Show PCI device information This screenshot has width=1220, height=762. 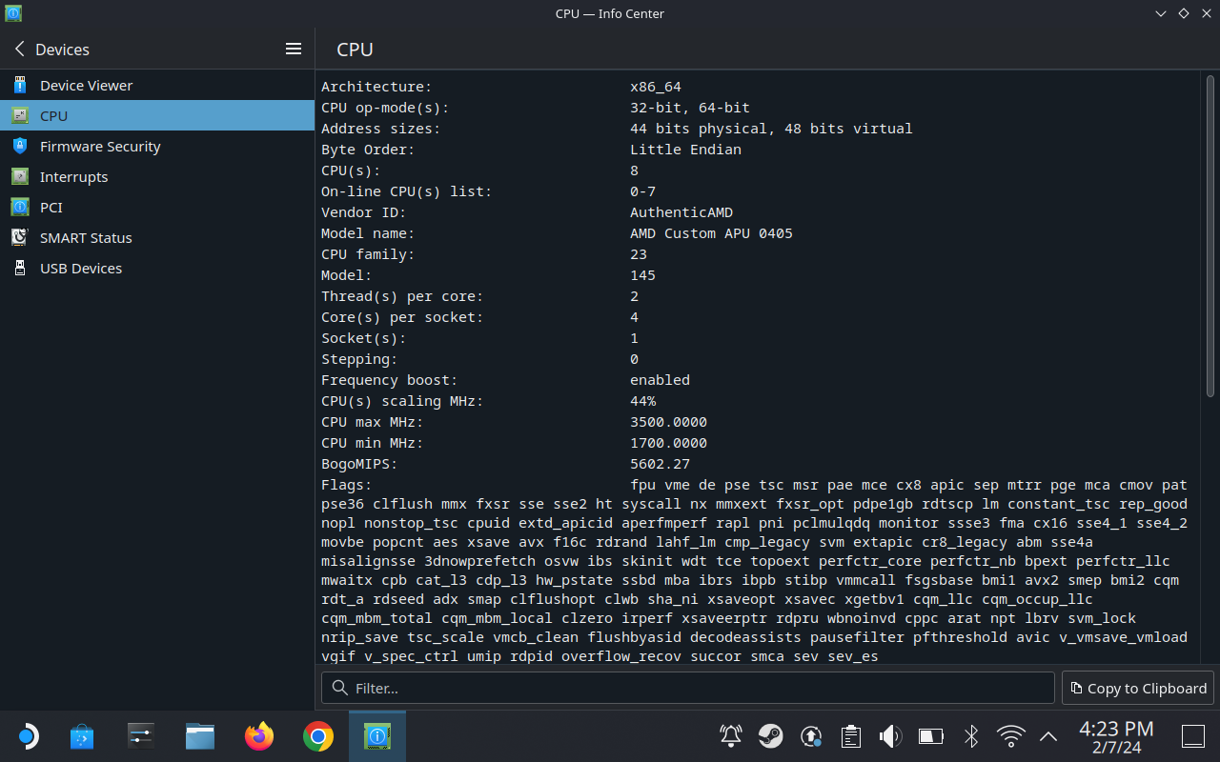[51, 208]
